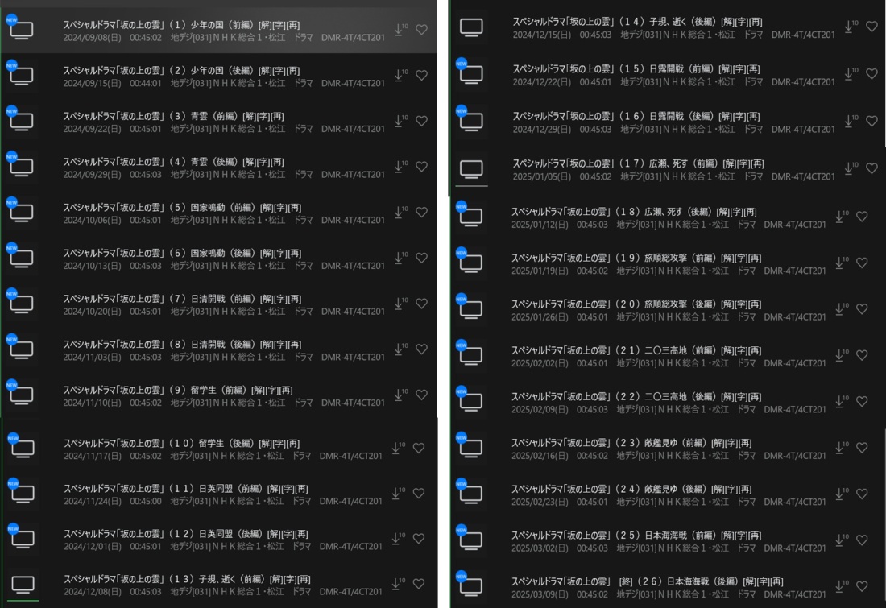This screenshot has width=886, height=608.
Task: Click the TV icon of episode (20) 旅順総攻撃（後編）
Action: tap(471, 309)
